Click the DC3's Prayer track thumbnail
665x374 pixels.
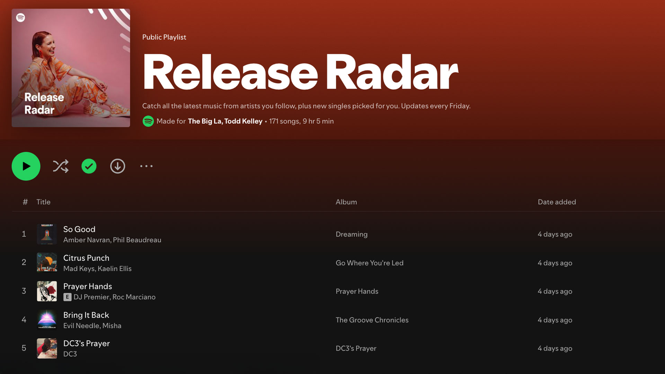coord(47,348)
